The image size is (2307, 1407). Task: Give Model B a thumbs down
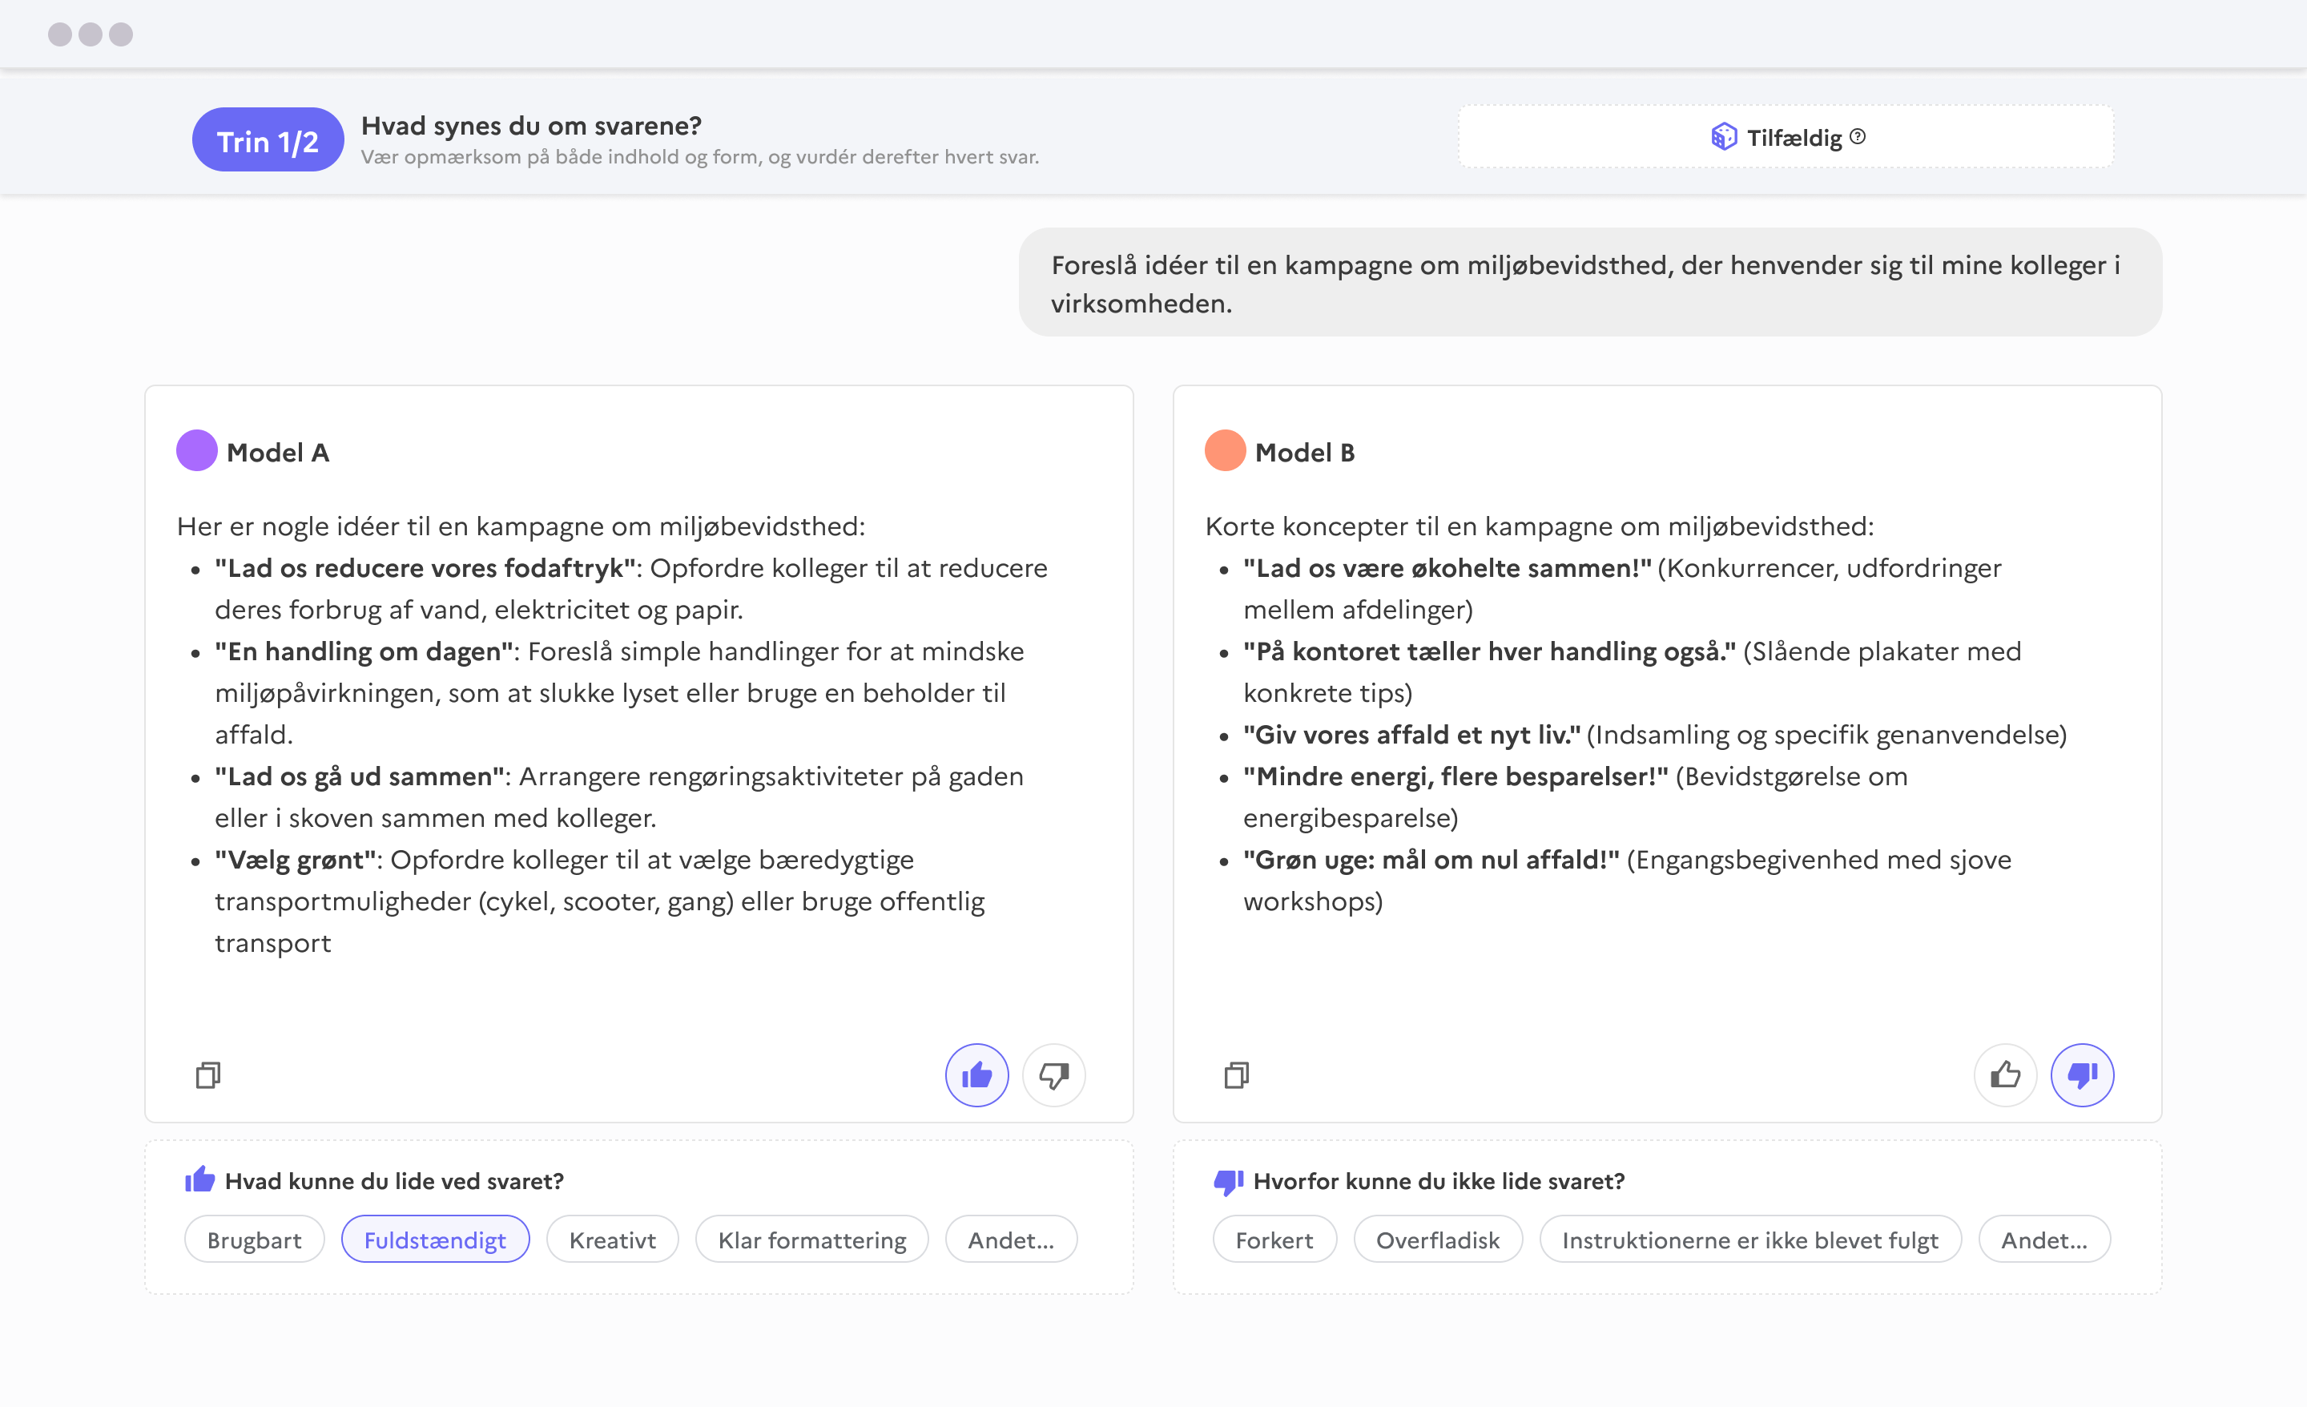(2082, 1075)
